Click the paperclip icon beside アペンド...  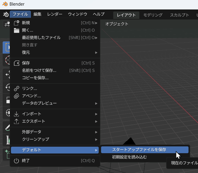(17, 96)
